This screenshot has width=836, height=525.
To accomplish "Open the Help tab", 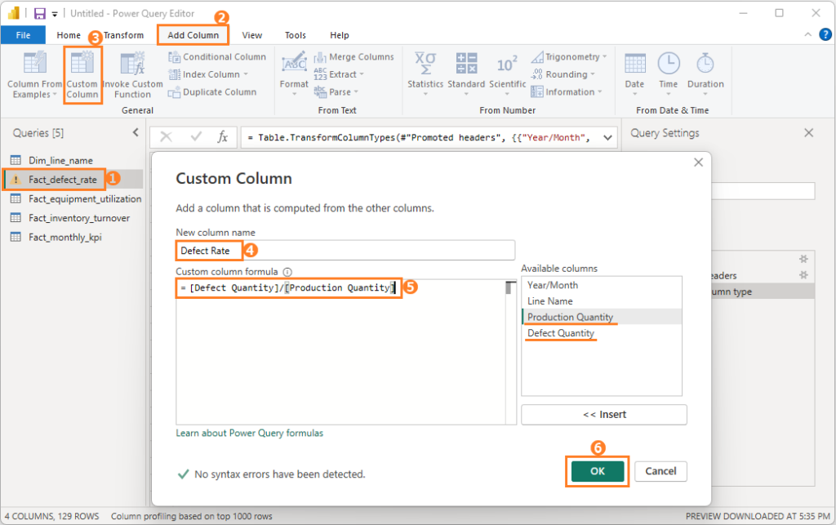I will point(339,35).
